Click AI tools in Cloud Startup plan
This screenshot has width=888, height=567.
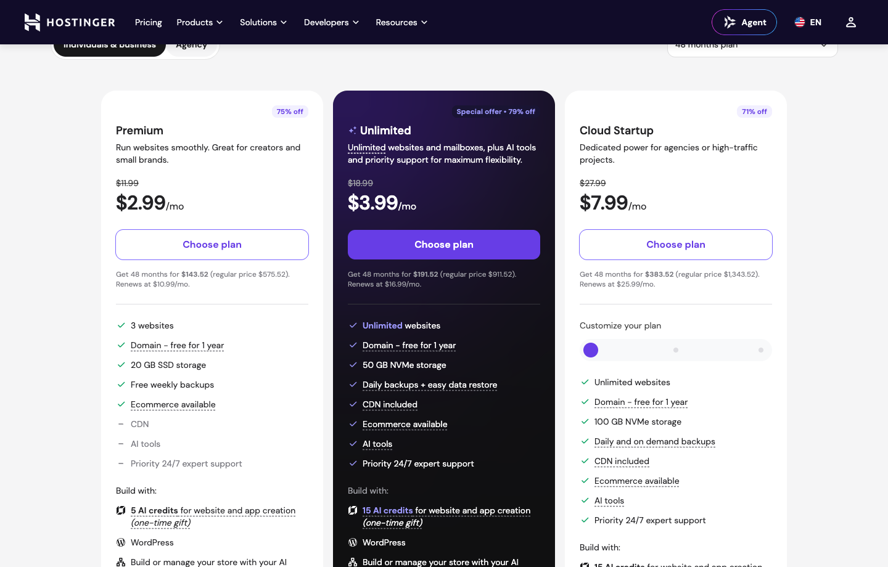point(609,500)
